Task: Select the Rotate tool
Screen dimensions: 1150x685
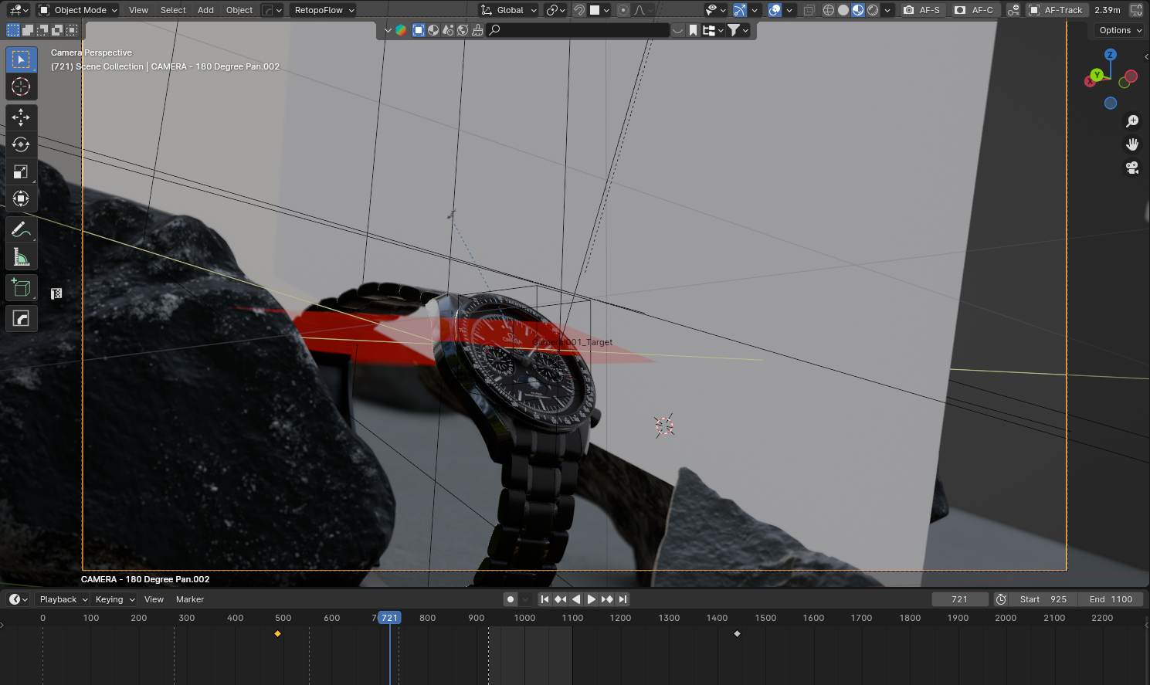Action: pos(21,144)
